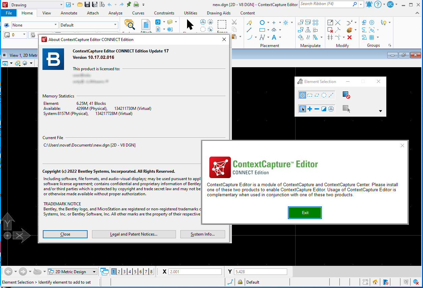The image size is (423, 288).
Task: Click the Print icon in quick access
Action: tap(136, 4)
